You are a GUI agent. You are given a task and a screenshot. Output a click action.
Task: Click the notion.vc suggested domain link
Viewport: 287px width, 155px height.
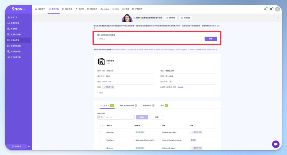117,50
